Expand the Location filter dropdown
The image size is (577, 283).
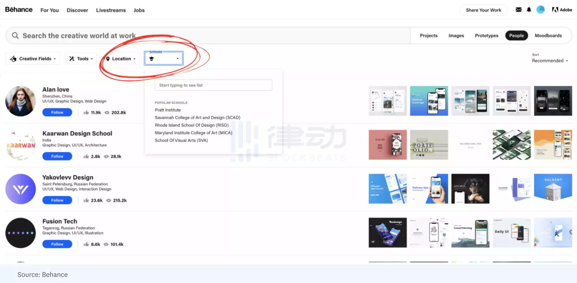click(121, 59)
